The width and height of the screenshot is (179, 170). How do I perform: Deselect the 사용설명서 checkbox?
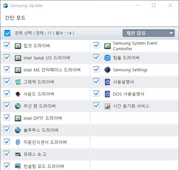click(96, 82)
